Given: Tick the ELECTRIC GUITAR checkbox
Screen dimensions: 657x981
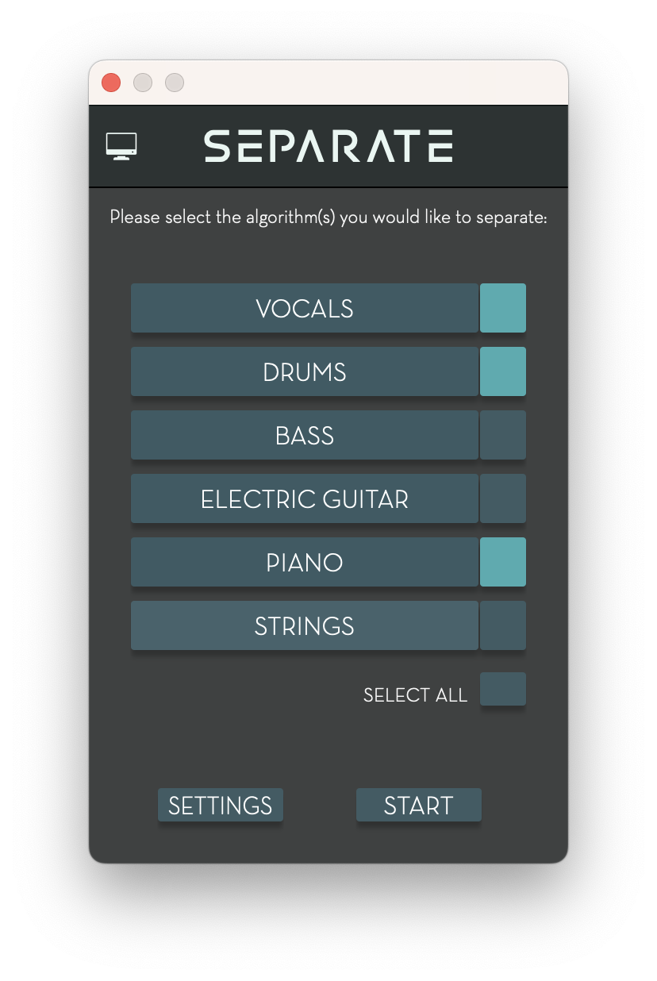Looking at the screenshot, I should pyautogui.click(x=503, y=498).
